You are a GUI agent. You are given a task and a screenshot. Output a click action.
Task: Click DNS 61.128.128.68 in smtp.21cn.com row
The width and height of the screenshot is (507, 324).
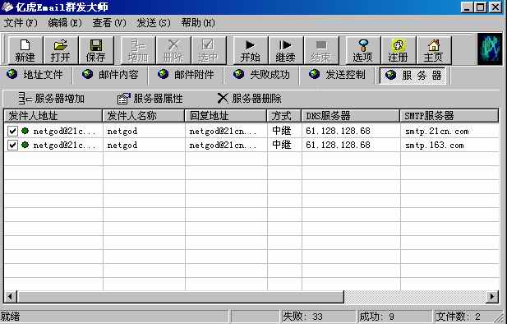pyautogui.click(x=338, y=131)
